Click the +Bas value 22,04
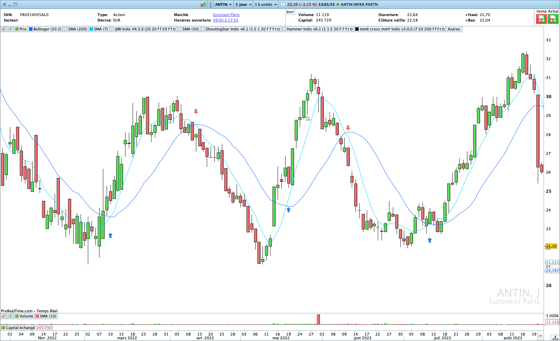This screenshot has width=560, height=341. (485, 20)
